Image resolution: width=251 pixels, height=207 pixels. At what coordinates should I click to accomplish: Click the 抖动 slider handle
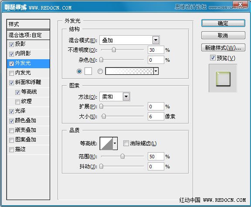tap(101, 167)
